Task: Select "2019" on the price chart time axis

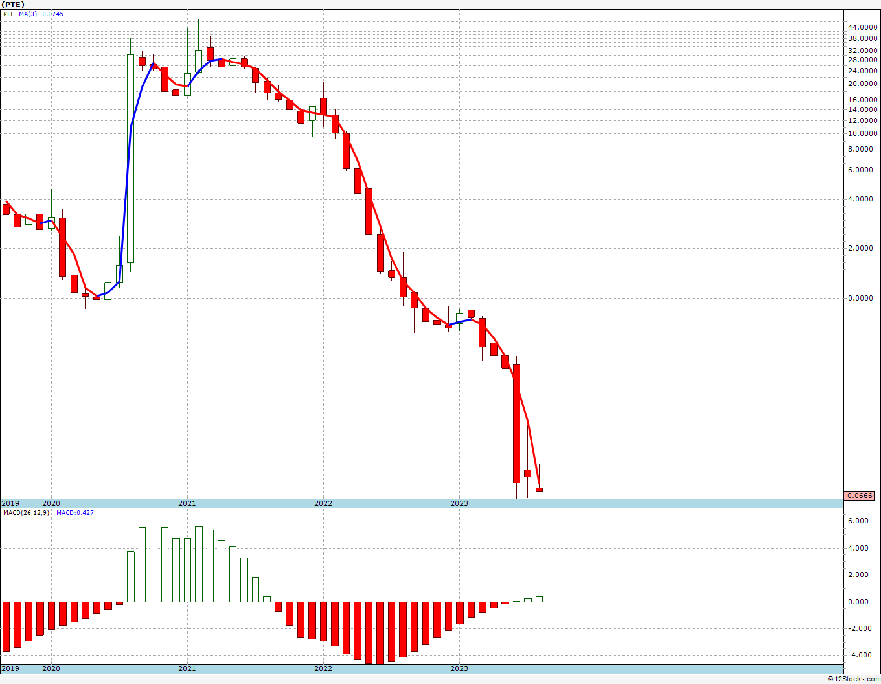Action: 10,503
